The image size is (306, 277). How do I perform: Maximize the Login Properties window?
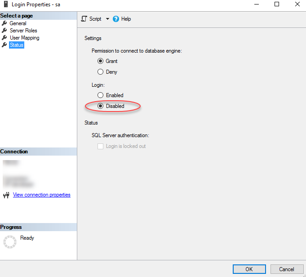[277, 4]
